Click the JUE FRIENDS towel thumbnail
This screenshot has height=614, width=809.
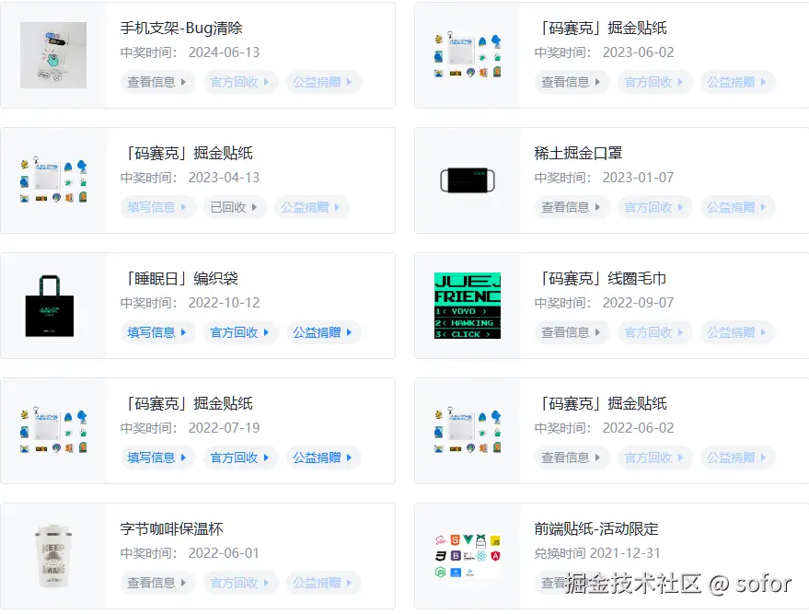pos(467,306)
